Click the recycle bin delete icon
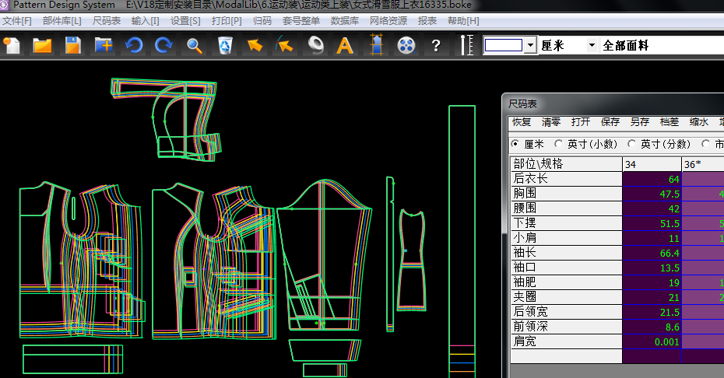This screenshot has height=378, width=724. pyautogui.click(x=225, y=45)
